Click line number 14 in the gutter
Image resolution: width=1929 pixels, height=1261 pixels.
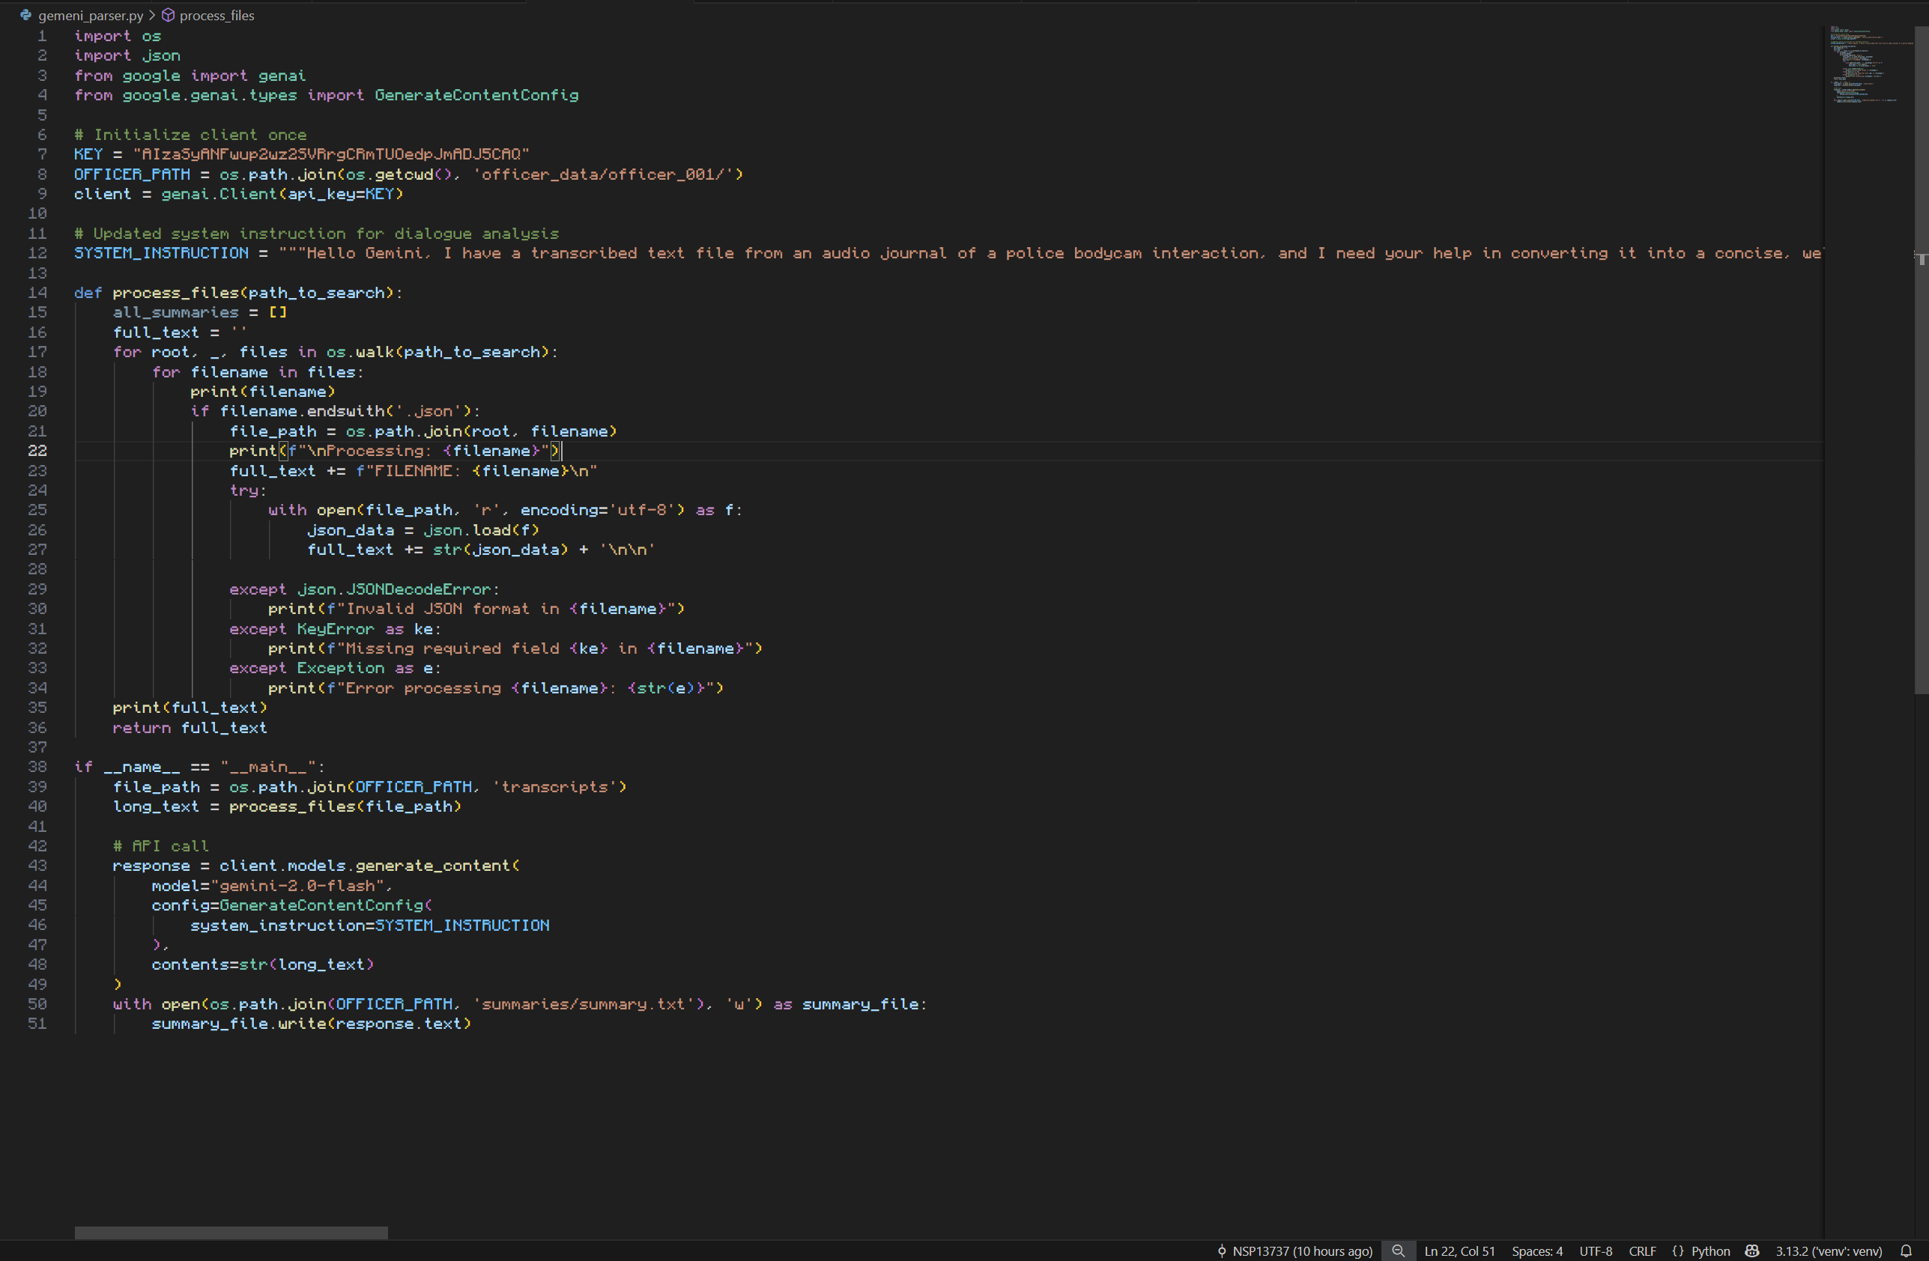pos(38,293)
